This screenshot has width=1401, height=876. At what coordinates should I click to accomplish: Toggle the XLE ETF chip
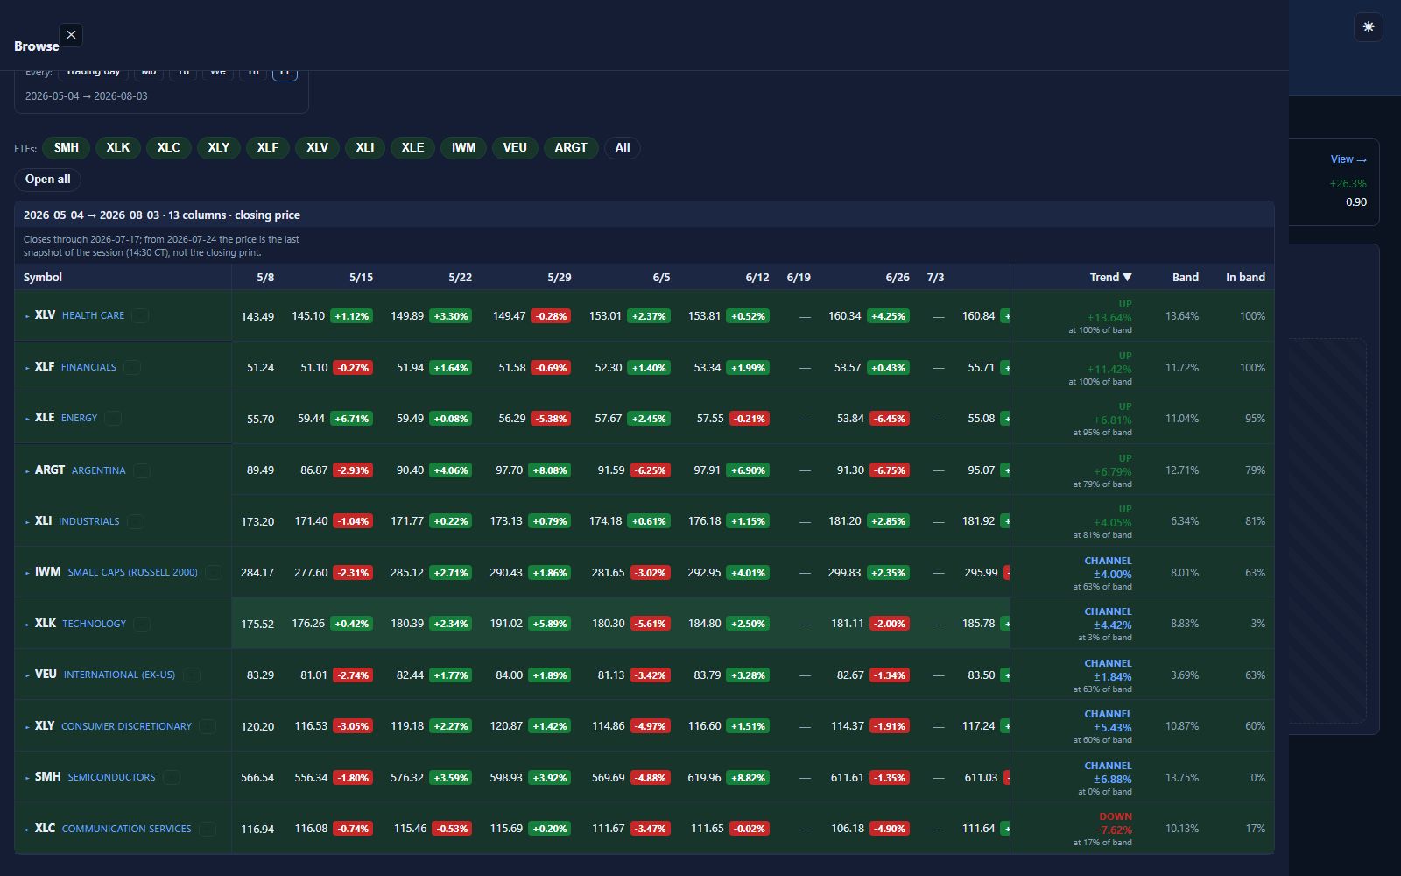coord(412,147)
